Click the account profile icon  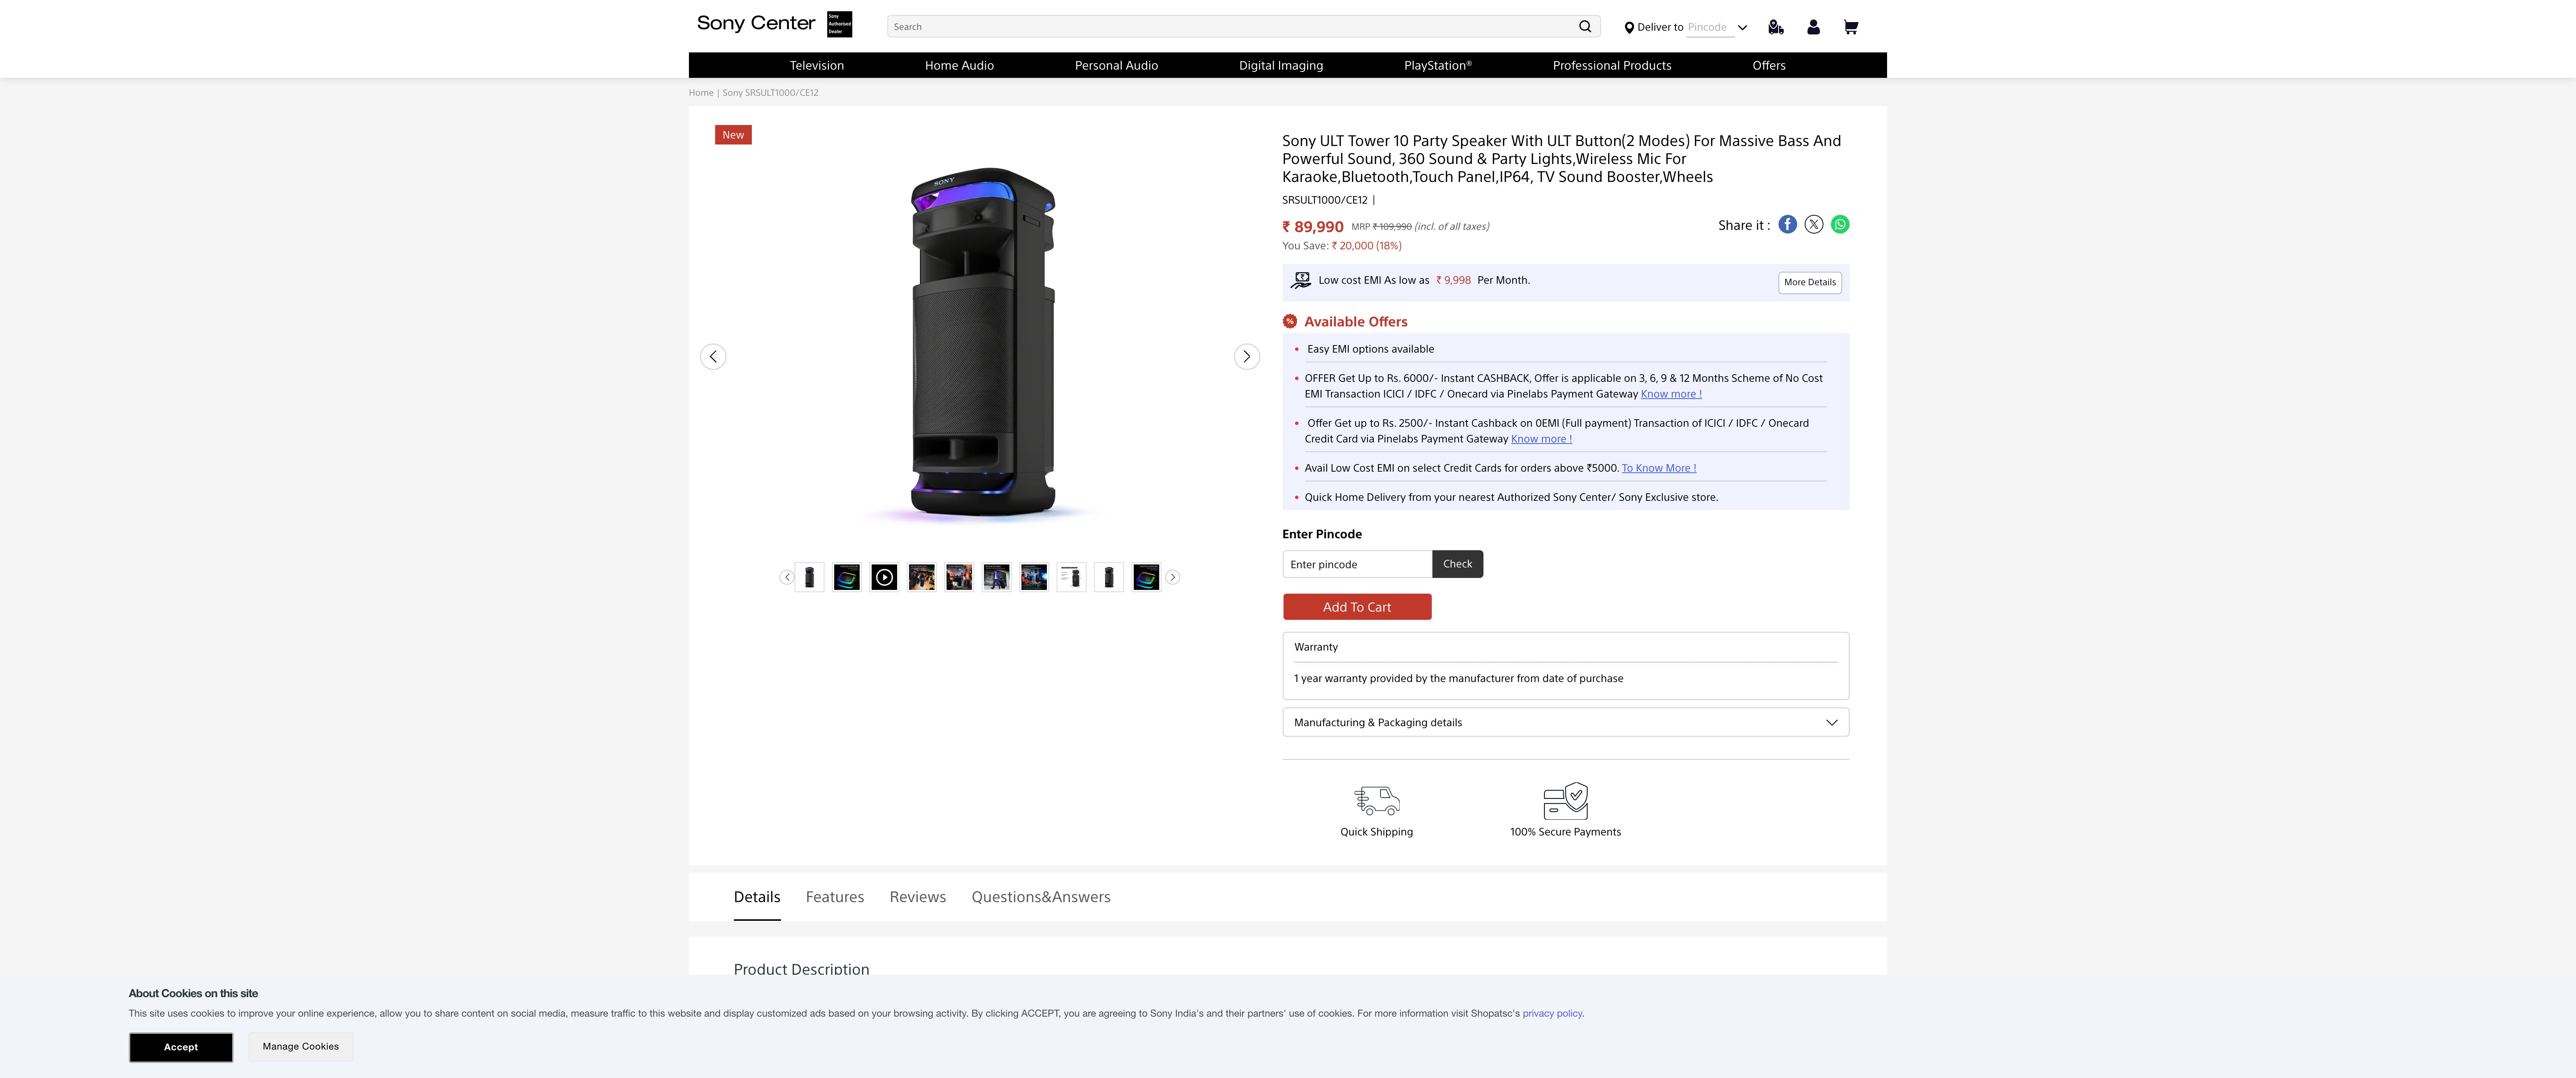[1813, 27]
